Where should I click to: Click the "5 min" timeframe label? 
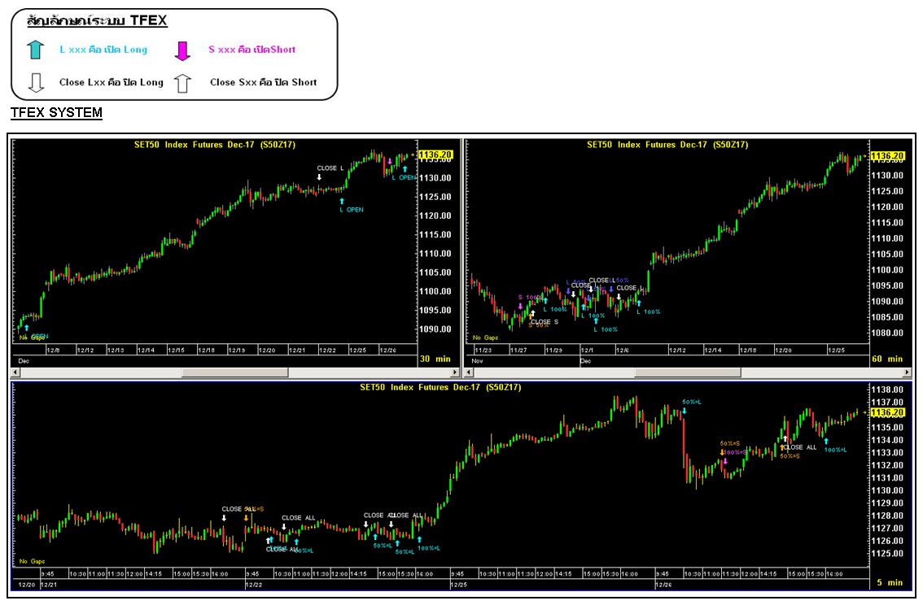(x=890, y=583)
